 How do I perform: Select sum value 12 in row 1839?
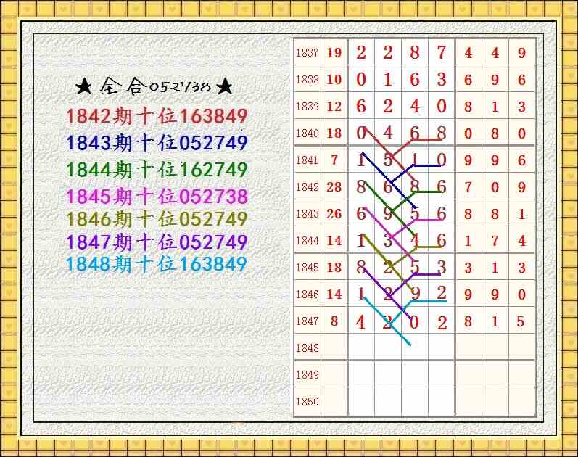[334, 107]
